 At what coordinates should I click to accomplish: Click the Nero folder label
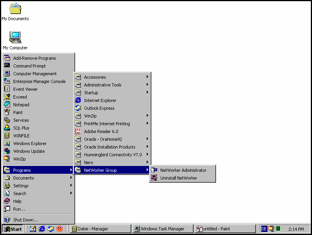pos(89,162)
